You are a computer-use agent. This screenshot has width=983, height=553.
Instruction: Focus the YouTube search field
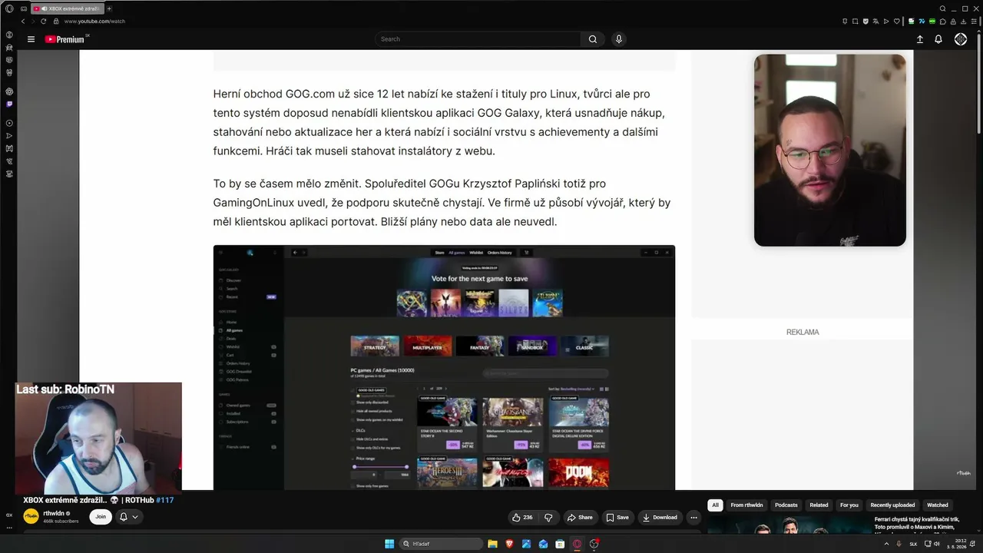(478, 39)
